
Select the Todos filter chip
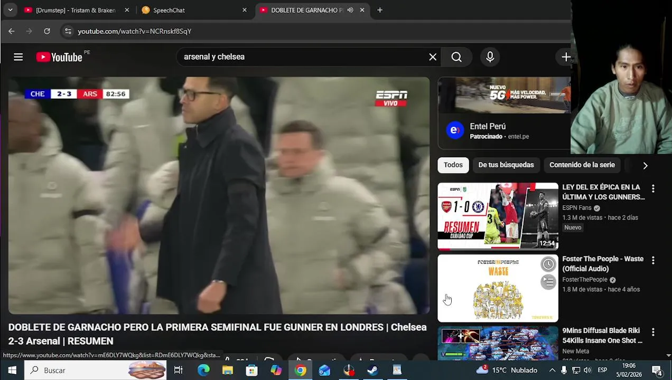[453, 165]
